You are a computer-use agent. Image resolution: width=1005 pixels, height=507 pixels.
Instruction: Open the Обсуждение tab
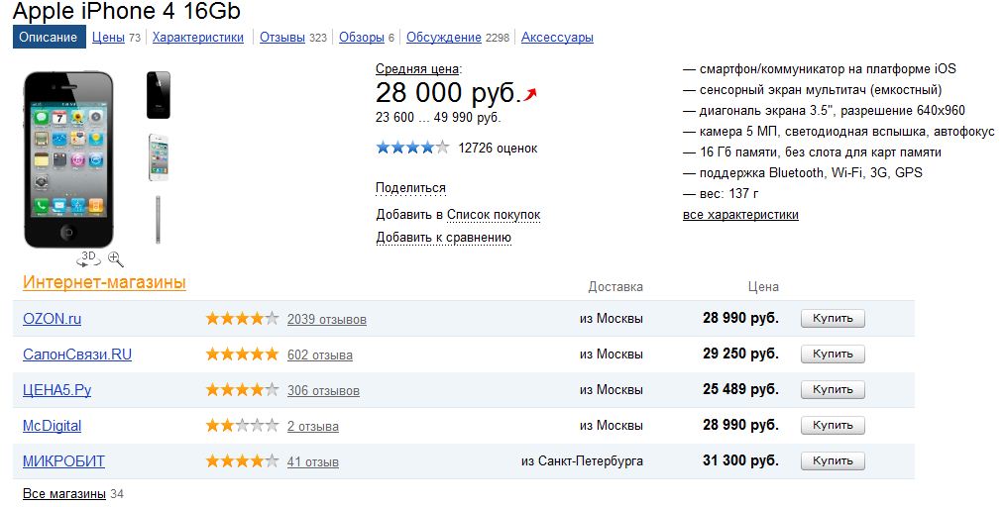coord(444,38)
